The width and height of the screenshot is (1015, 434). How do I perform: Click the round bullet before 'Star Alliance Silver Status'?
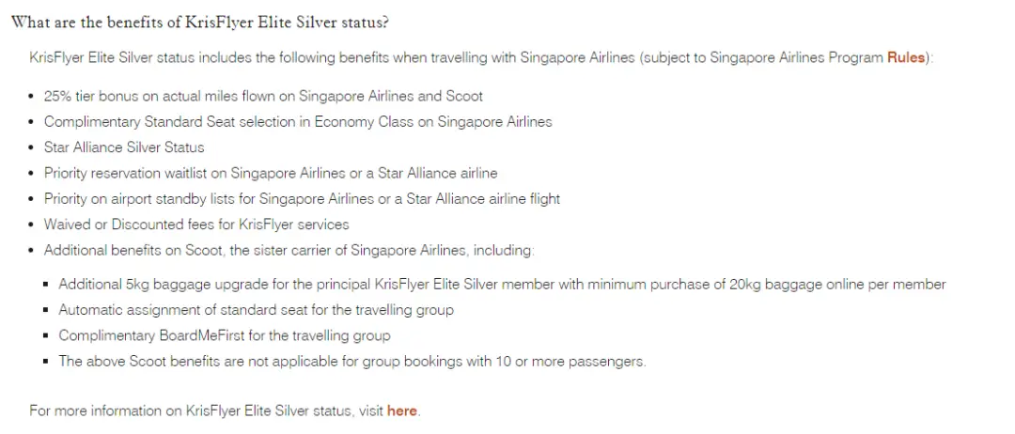[x=32, y=148]
